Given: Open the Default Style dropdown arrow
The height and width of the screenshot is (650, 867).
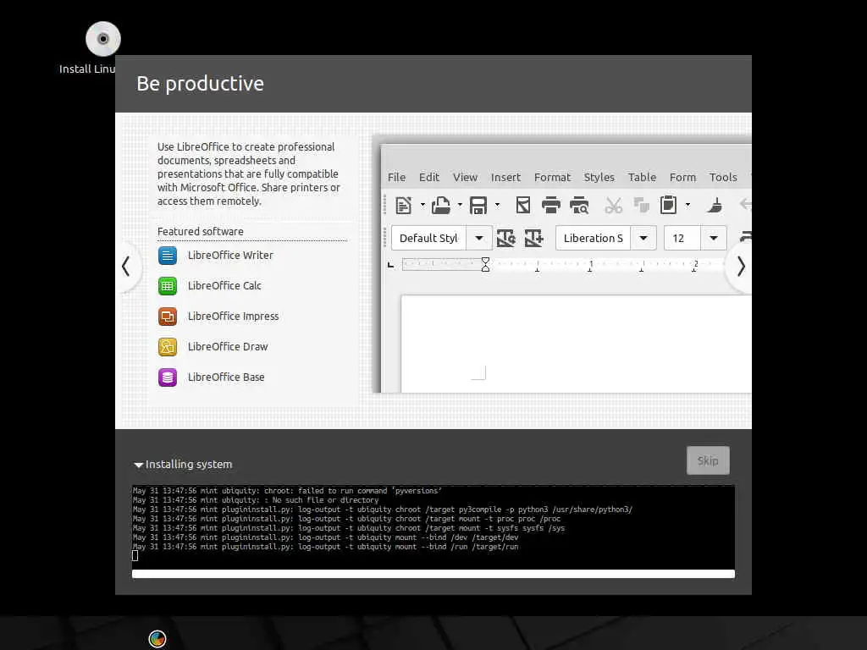Looking at the screenshot, I should (479, 238).
